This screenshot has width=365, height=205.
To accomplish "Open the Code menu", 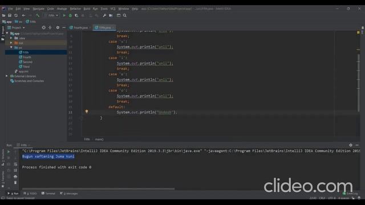I will click(51, 9).
